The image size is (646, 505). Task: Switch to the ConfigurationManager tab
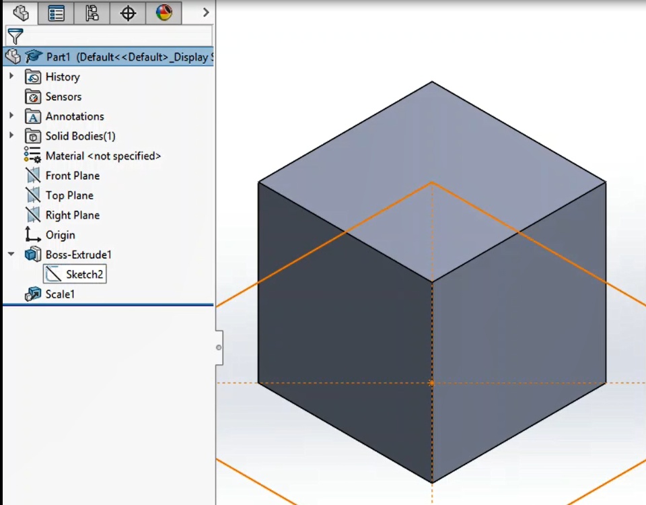(x=92, y=13)
